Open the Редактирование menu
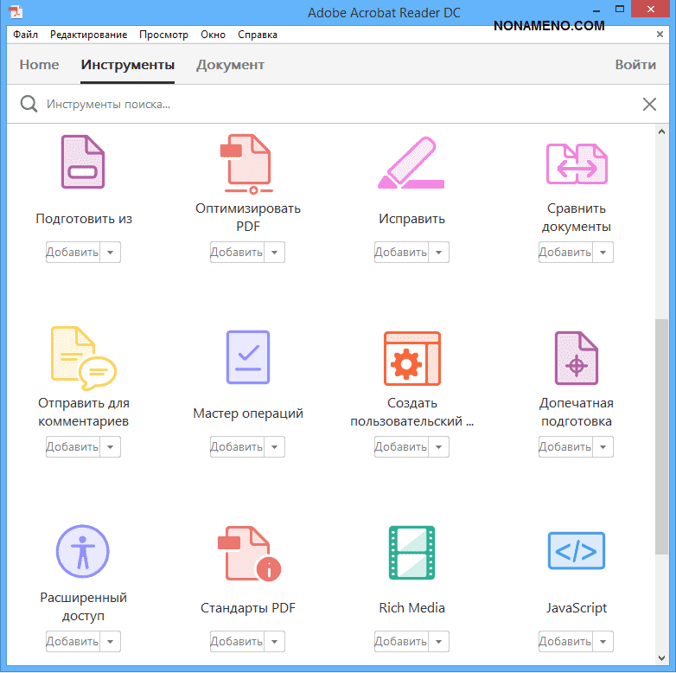 tap(88, 35)
